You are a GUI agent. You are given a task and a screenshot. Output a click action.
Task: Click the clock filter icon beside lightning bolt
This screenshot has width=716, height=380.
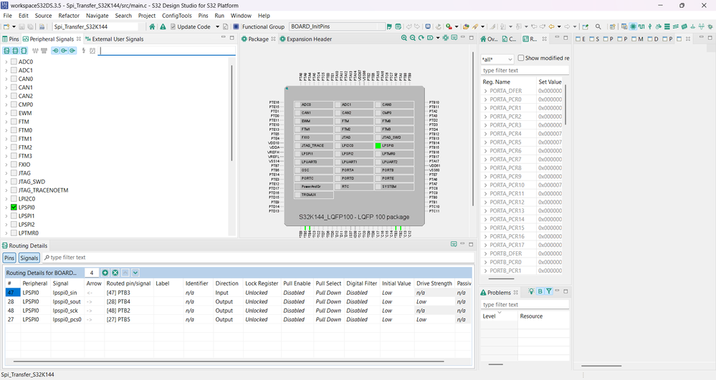pos(92,51)
